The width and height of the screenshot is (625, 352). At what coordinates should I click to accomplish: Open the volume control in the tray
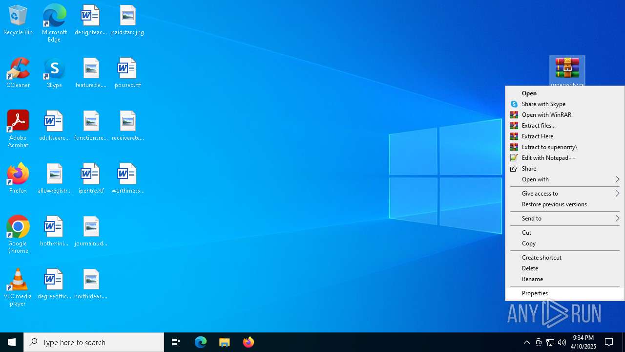click(x=562, y=342)
